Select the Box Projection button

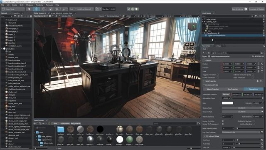(x=233, y=89)
